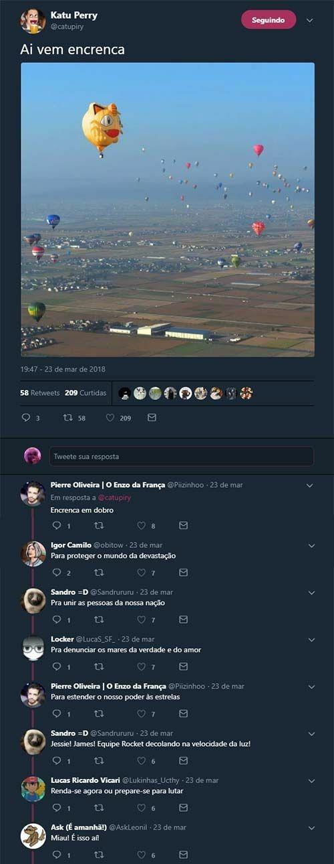Retweet Igor Camilo's reply
Screen dimensions: 334x864
99,573
